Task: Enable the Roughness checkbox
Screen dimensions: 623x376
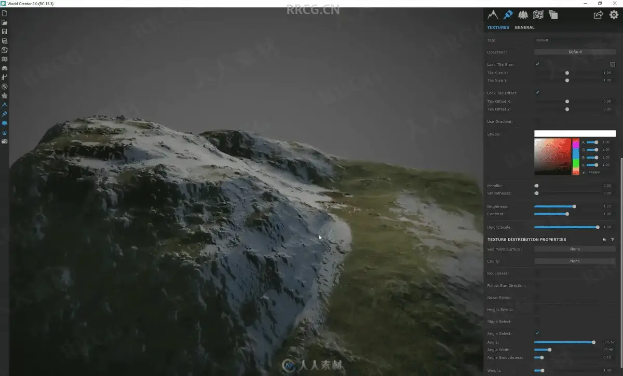Action: 537,273
